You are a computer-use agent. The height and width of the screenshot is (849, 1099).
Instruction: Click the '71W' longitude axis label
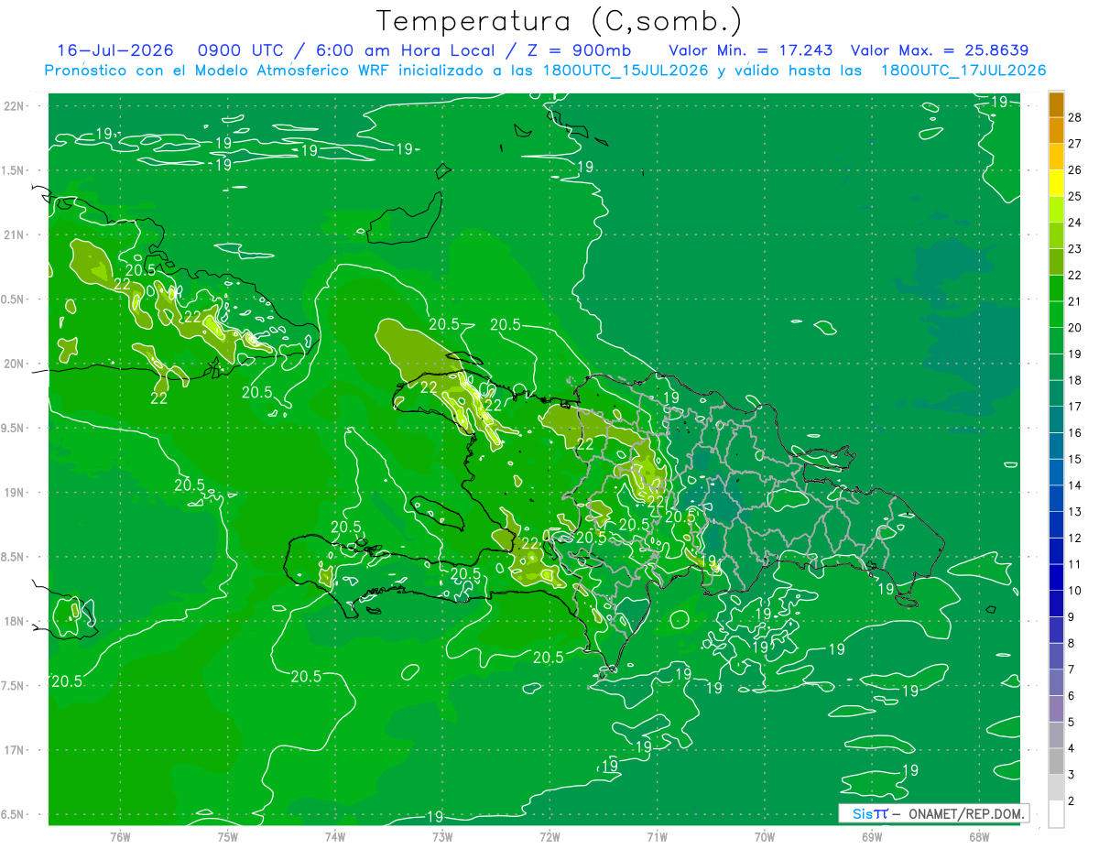(x=656, y=836)
